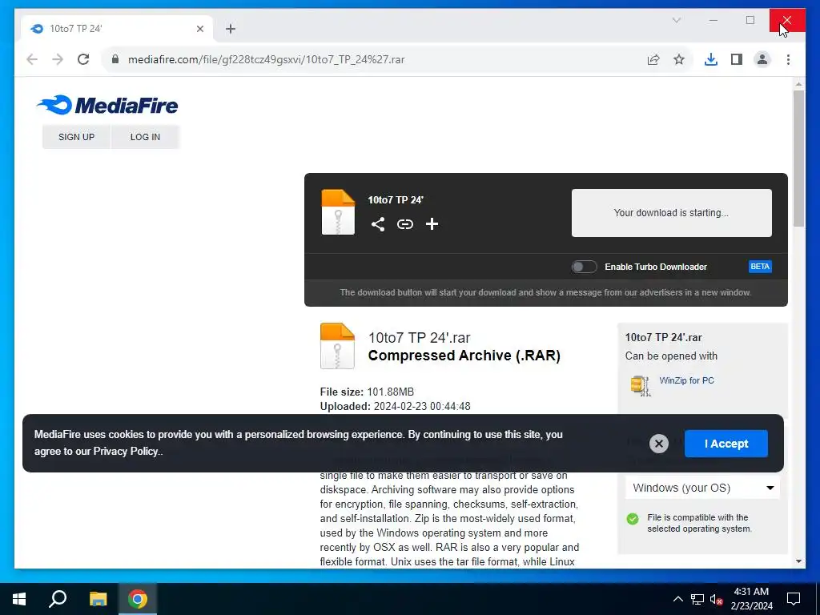The image size is (820, 615).
Task: Go back to the previous page
Action: tap(32, 59)
